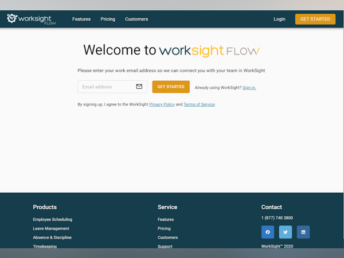Click the 'Products' footer heading
Image resolution: width=344 pixels, height=258 pixels.
click(45, 207)
